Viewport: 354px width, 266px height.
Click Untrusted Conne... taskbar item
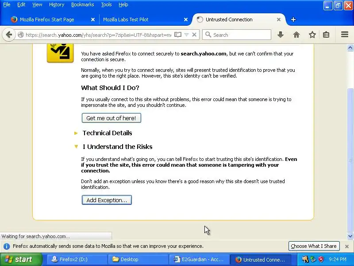(x=260, y=259)
